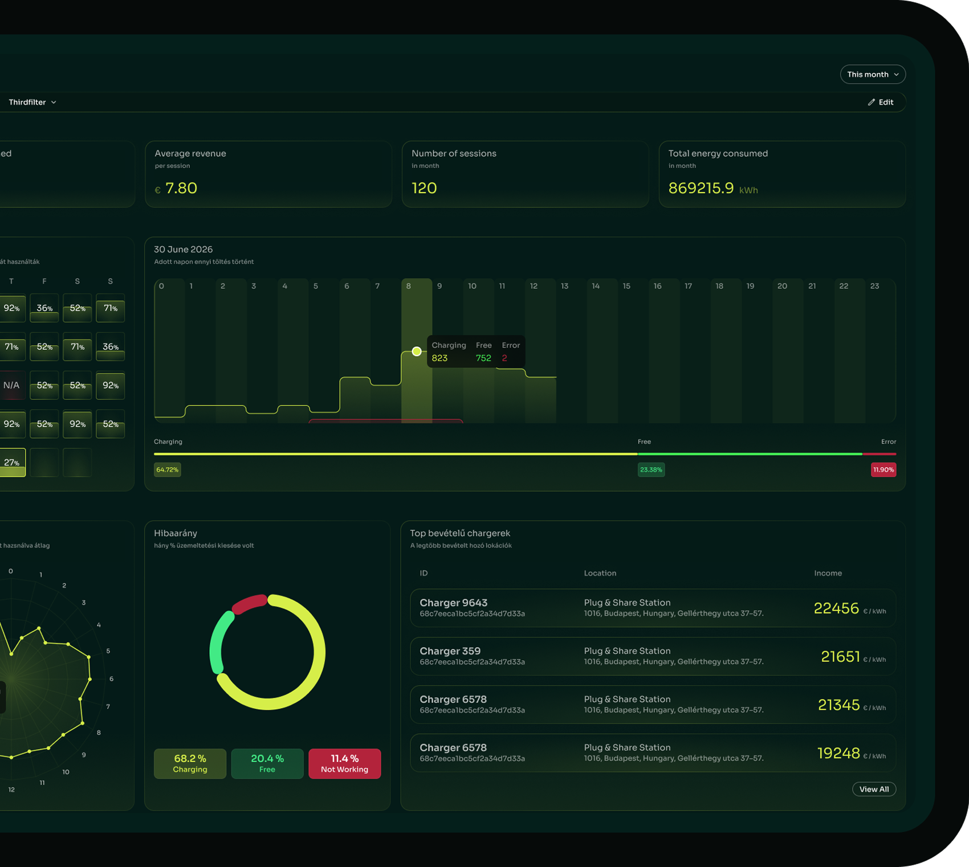Viewport: 969px width, 867px height.
Task: Click the 11.90% error percentage tag
Action: [x=883, y=470]
